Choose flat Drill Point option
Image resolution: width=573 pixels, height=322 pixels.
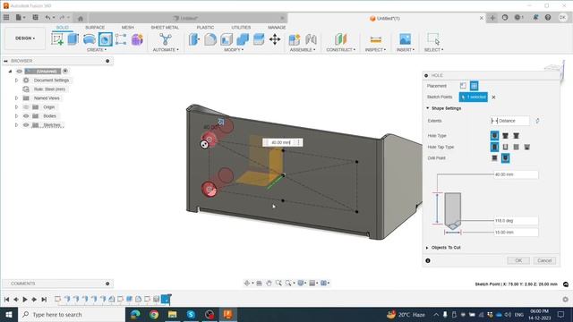pyautogui.click(x=494, y=158)
